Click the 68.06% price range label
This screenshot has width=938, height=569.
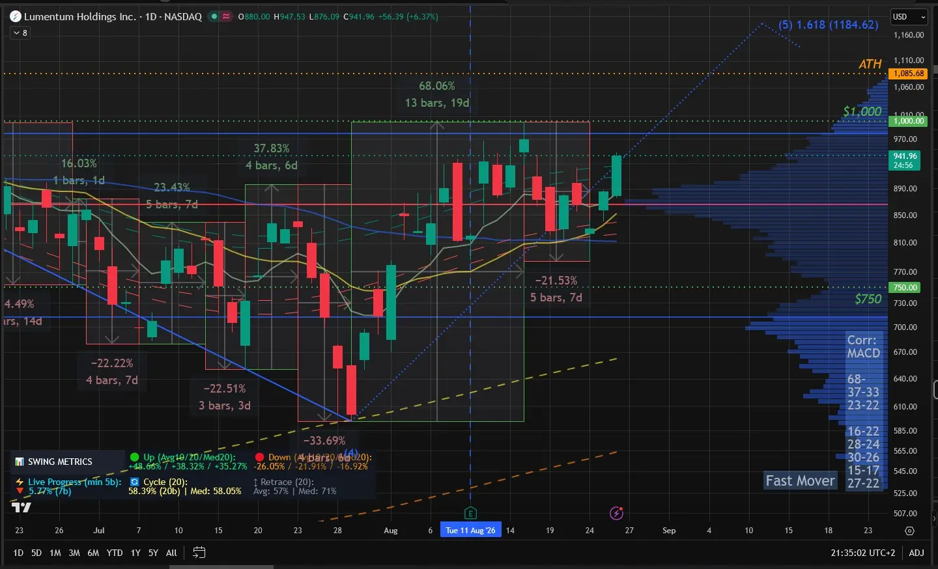tap(437, 86)
